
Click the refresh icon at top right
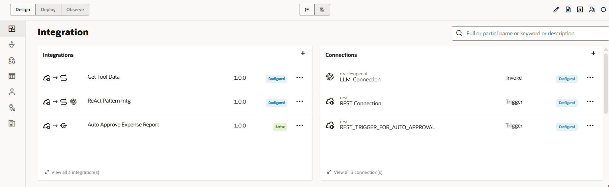coord(604,10)
